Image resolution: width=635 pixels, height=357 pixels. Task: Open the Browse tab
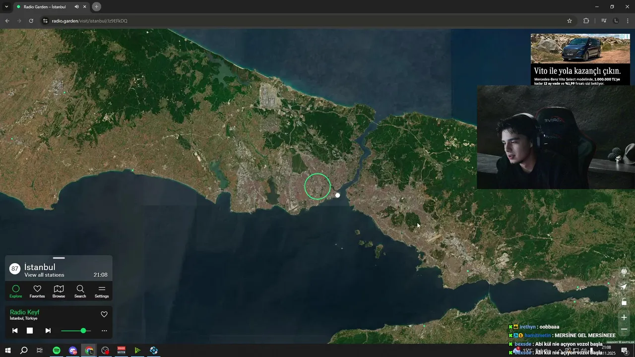[59, 292]
